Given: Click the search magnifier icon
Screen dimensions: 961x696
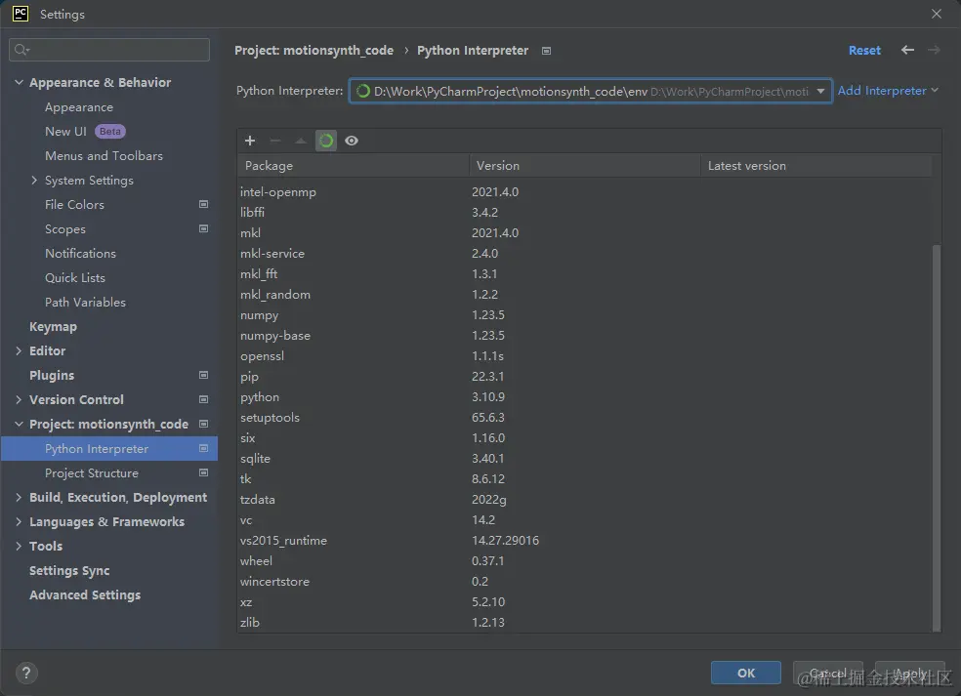Looking at the screenshot, I should click(22, 50).
